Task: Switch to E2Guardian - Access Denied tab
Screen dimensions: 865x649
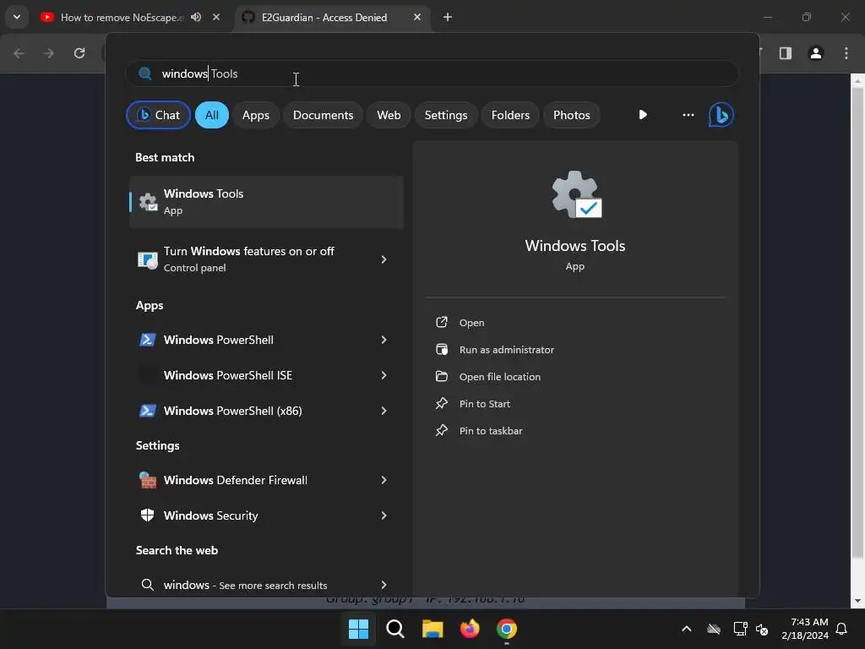Action: 324,18
